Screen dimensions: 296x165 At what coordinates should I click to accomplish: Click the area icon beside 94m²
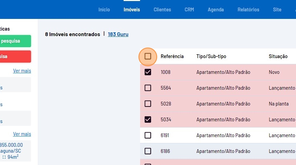pos(4,157)
